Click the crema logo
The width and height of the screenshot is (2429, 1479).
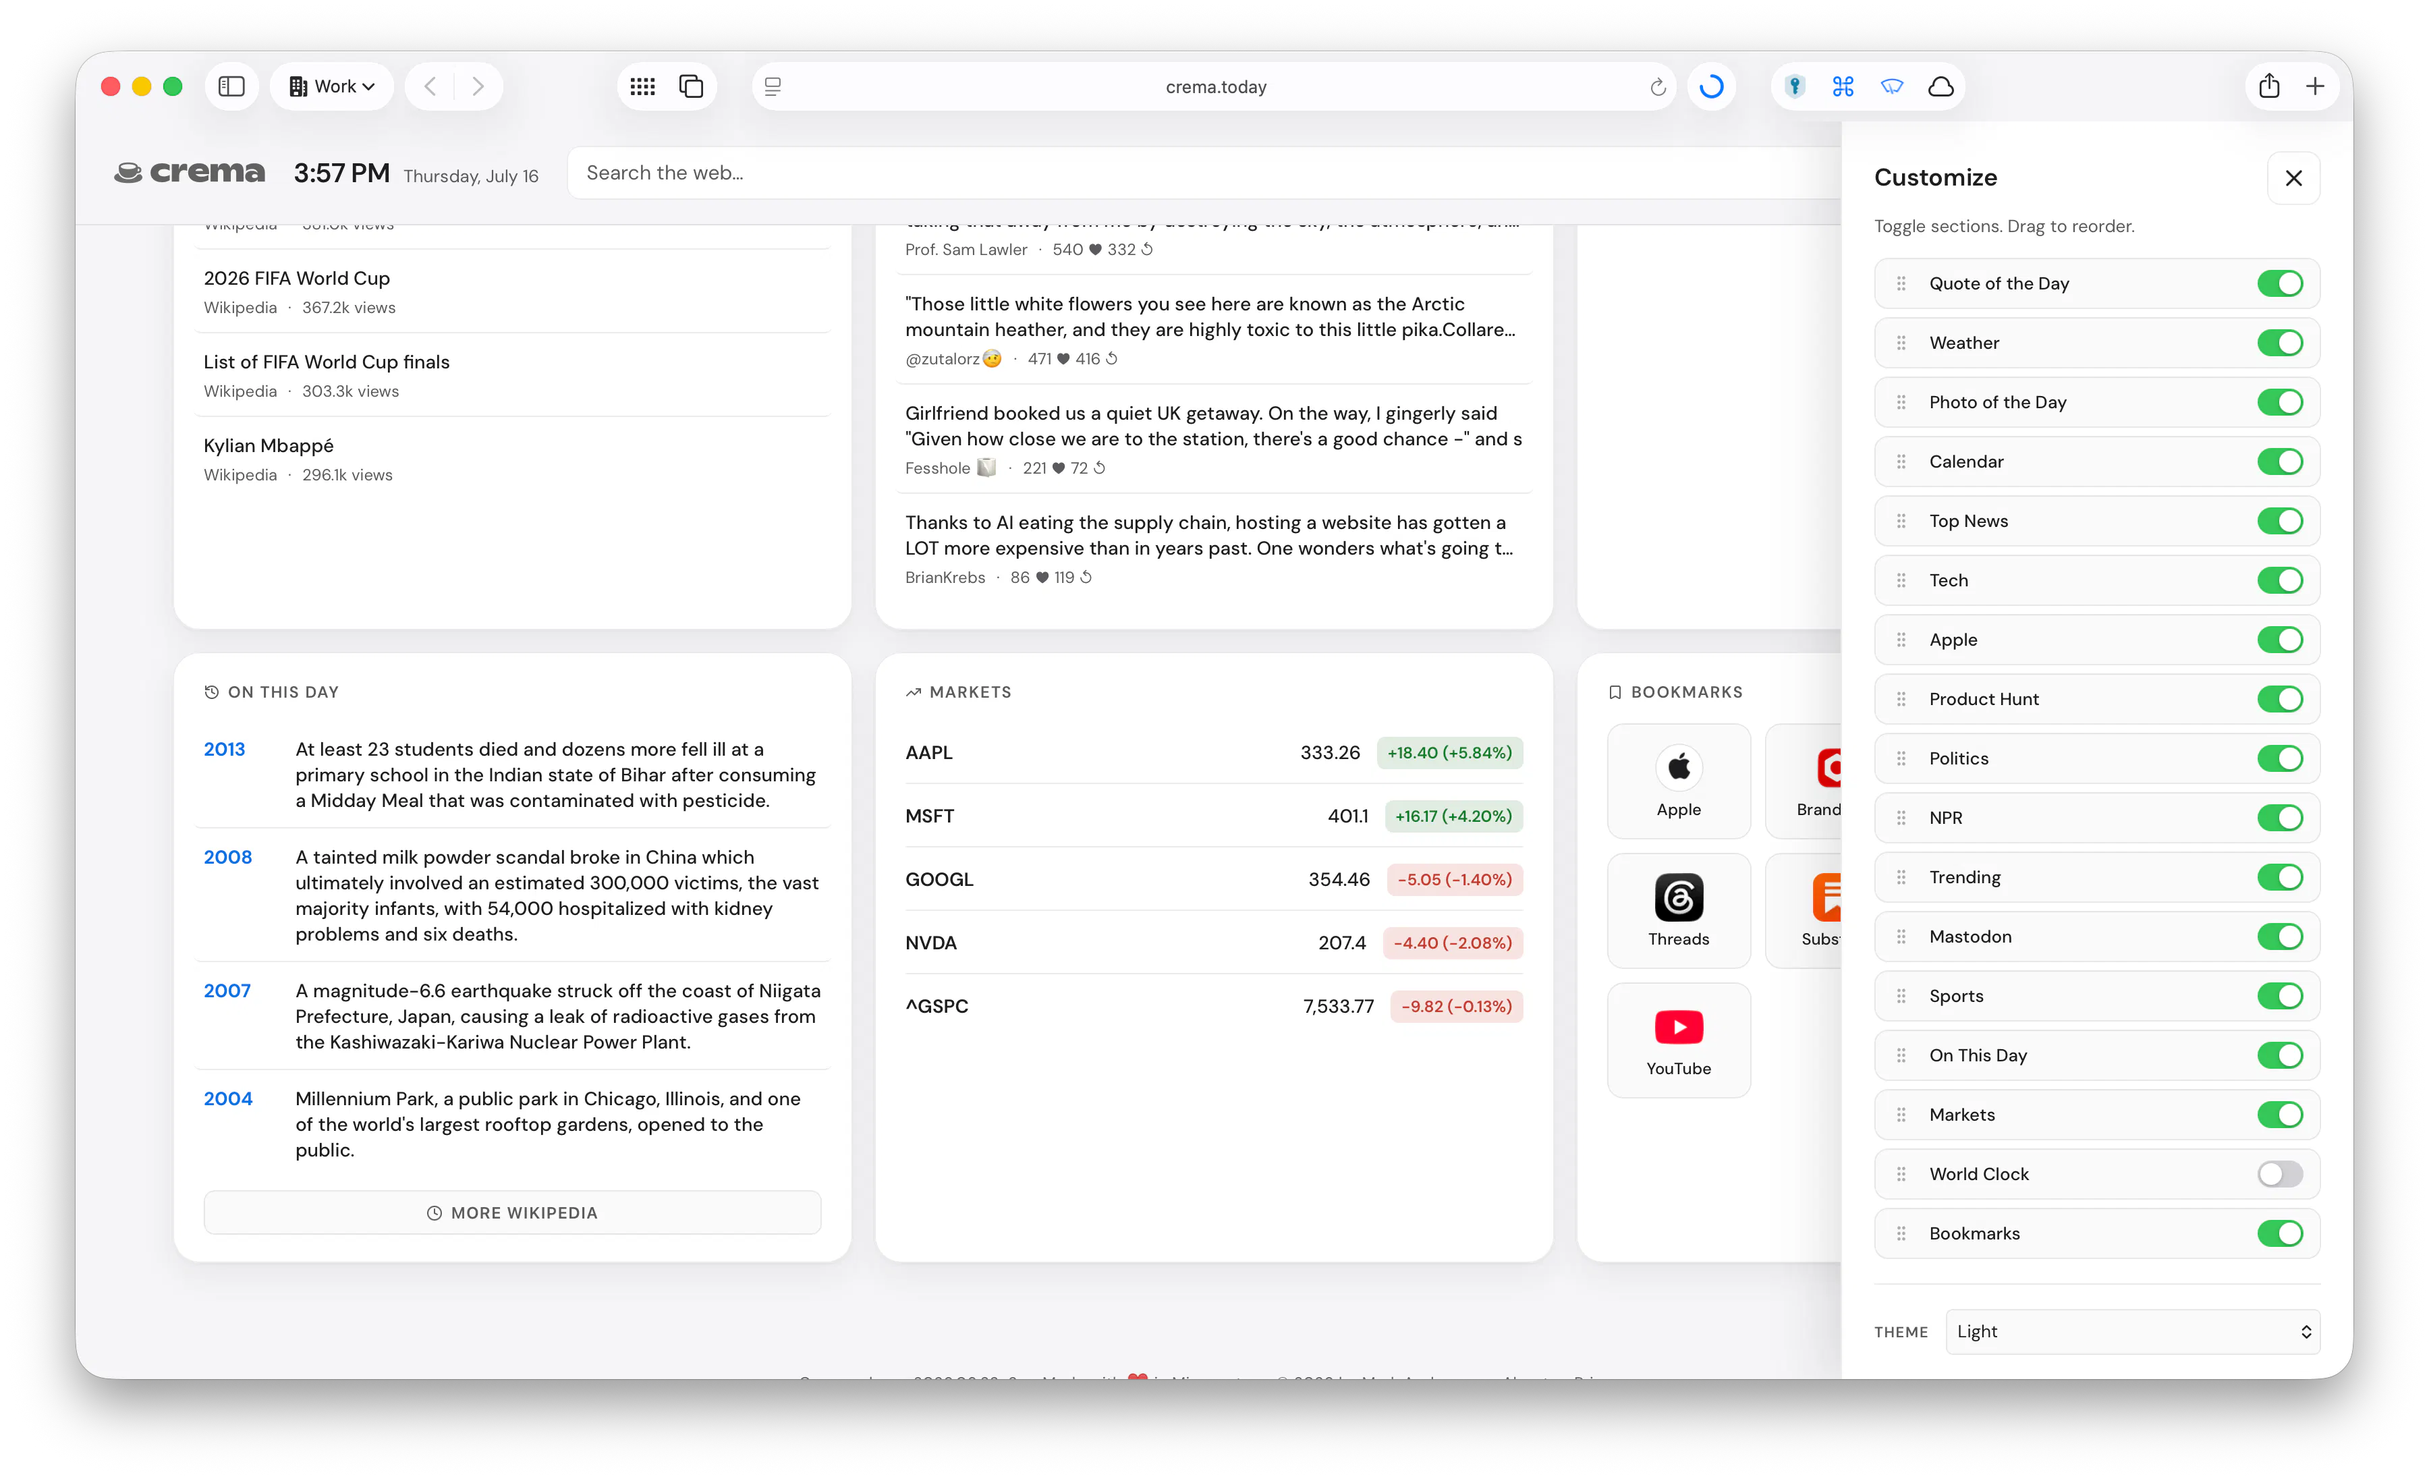(190, 173)
